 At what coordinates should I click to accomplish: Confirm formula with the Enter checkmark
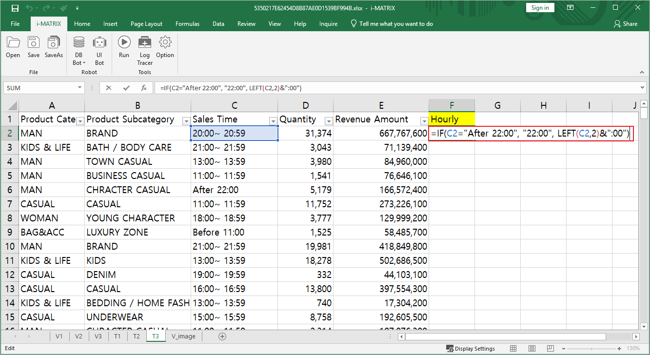click(126, 88)
